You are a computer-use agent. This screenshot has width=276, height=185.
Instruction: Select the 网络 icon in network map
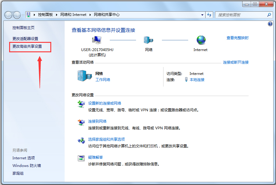(x=149, y=40)
